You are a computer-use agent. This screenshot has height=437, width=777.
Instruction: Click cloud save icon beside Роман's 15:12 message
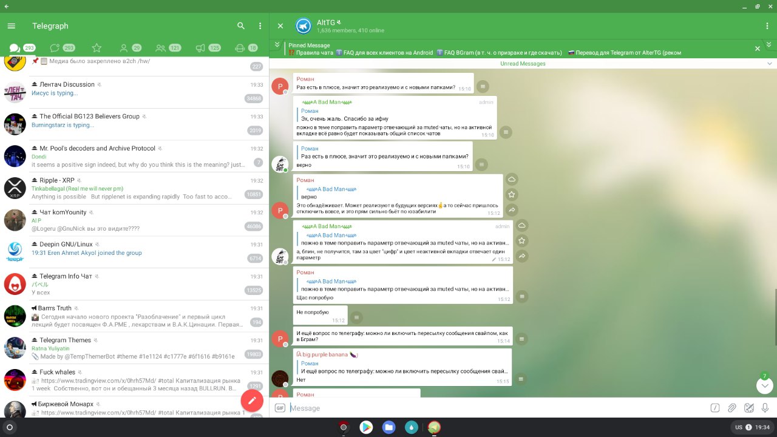click(x=512, y=180)
